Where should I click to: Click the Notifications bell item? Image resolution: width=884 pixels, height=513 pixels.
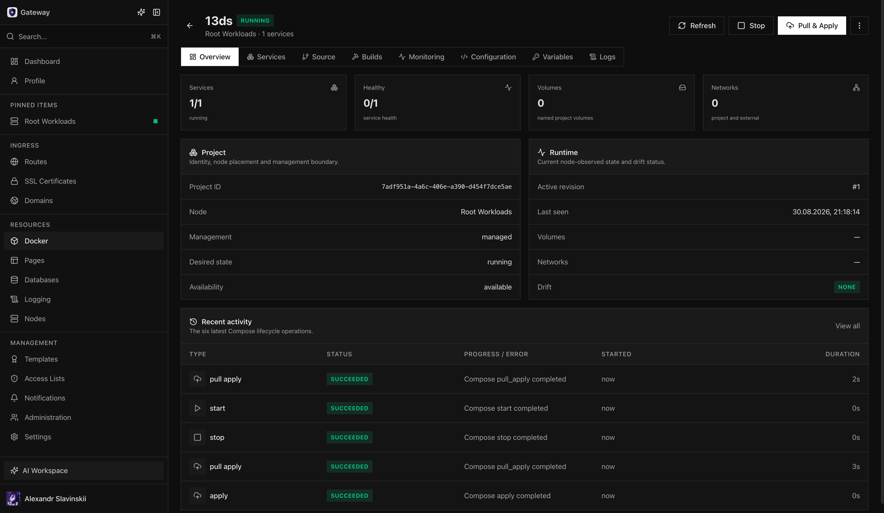(84, 398)
